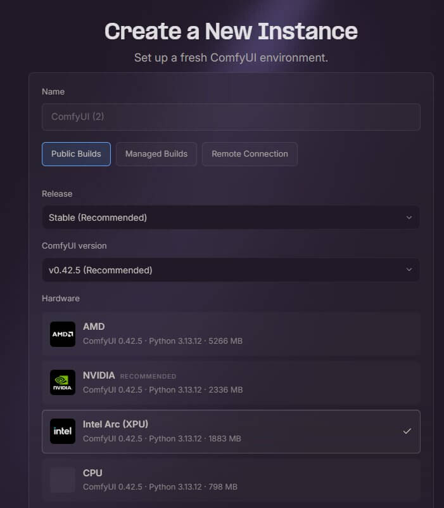Click the 'Intel Arc (XPU)' title text
This screenshot has height=508, width=444.
[115, 424]
